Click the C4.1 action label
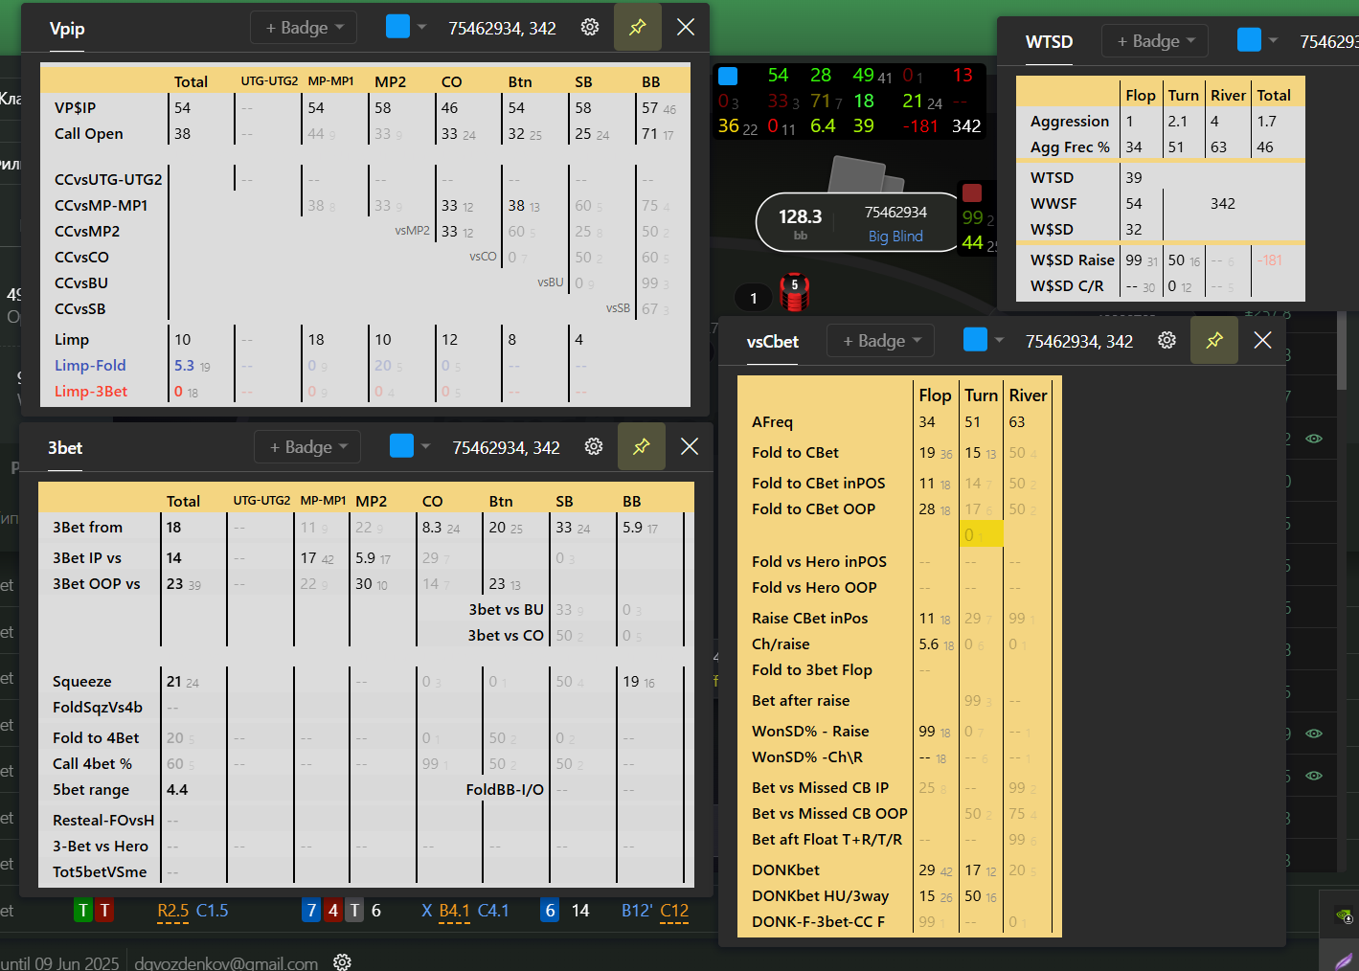The width and height of the screenshot is (1359, 971). [493, 911]
